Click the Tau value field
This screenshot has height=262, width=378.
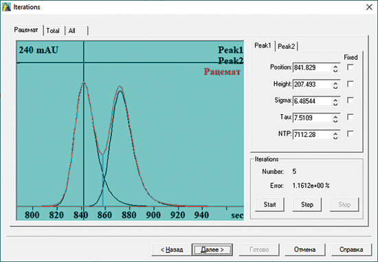pos(312,118)
